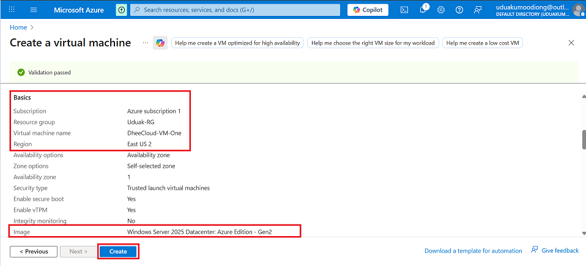Select the Uduak-RG resource group value
This screenshot has width=586, height=266.
coord(141,122)
